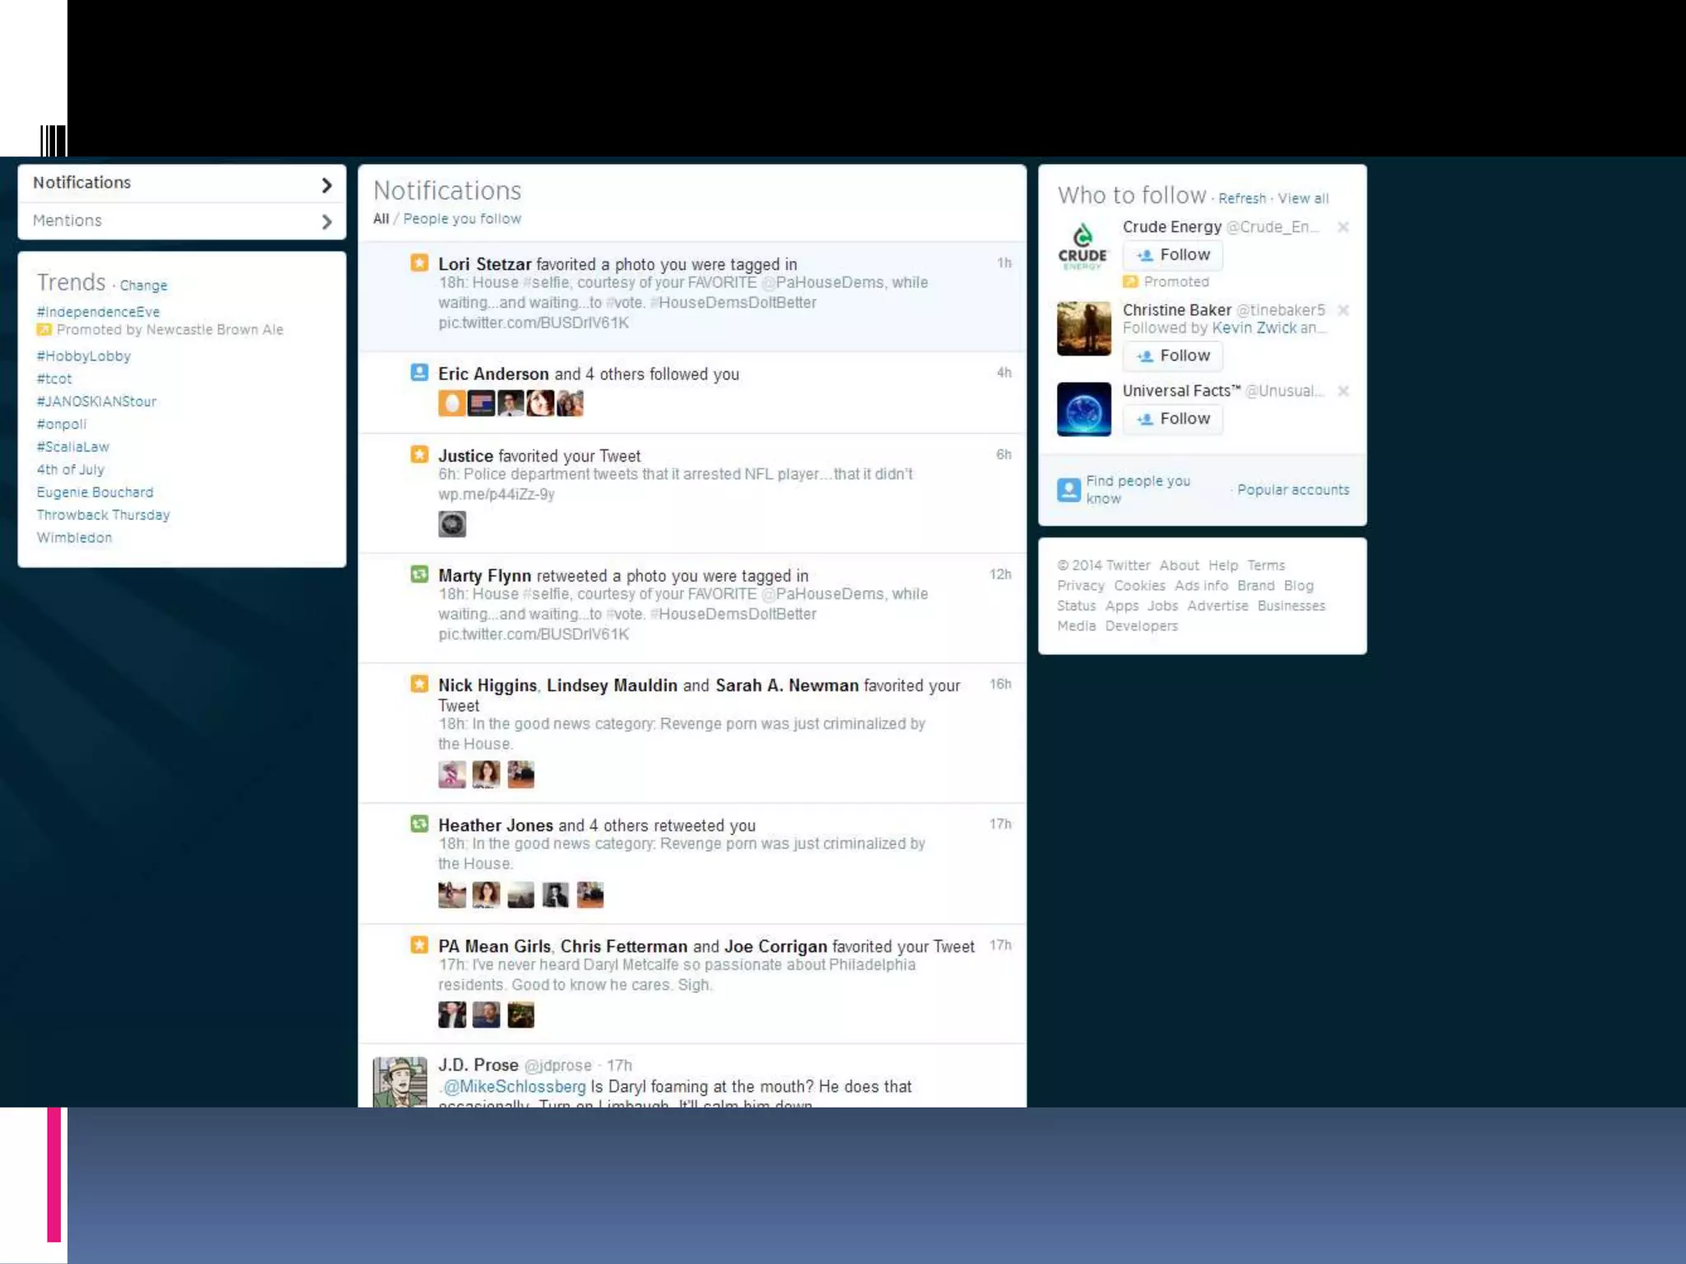1686x1264 pixels.
Task: Open Eric Anderson's name link
Action: 493,374
